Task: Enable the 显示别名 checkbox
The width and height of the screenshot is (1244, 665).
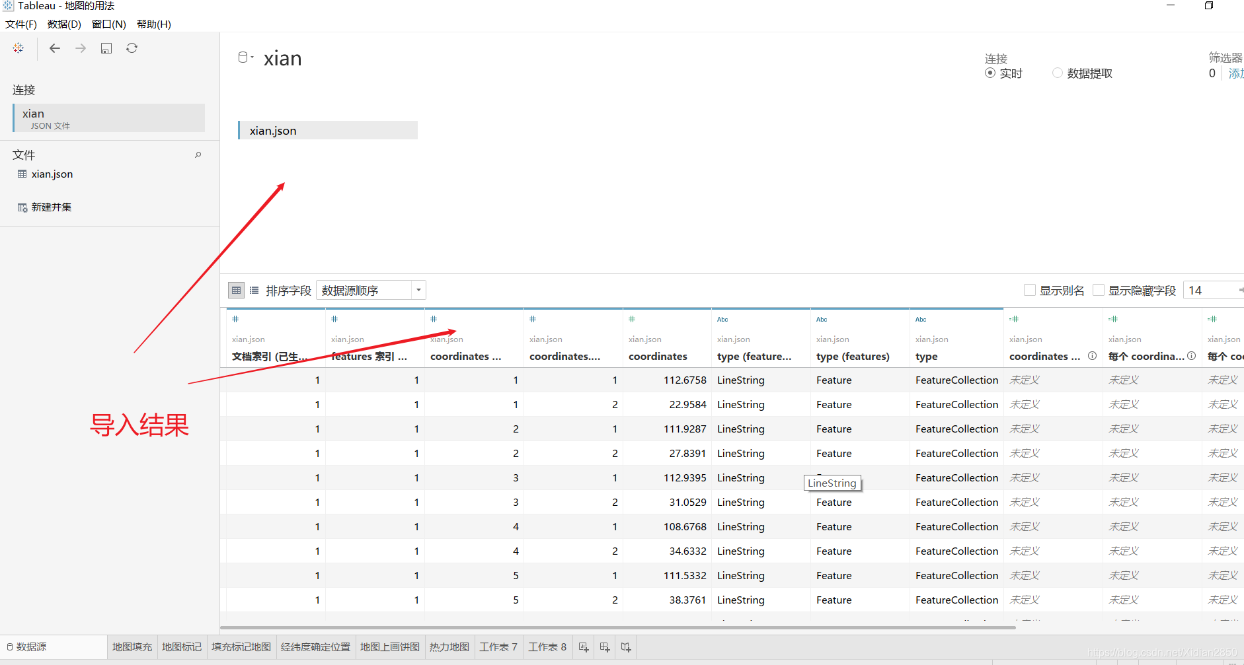Action: (x=1030, y=290)
